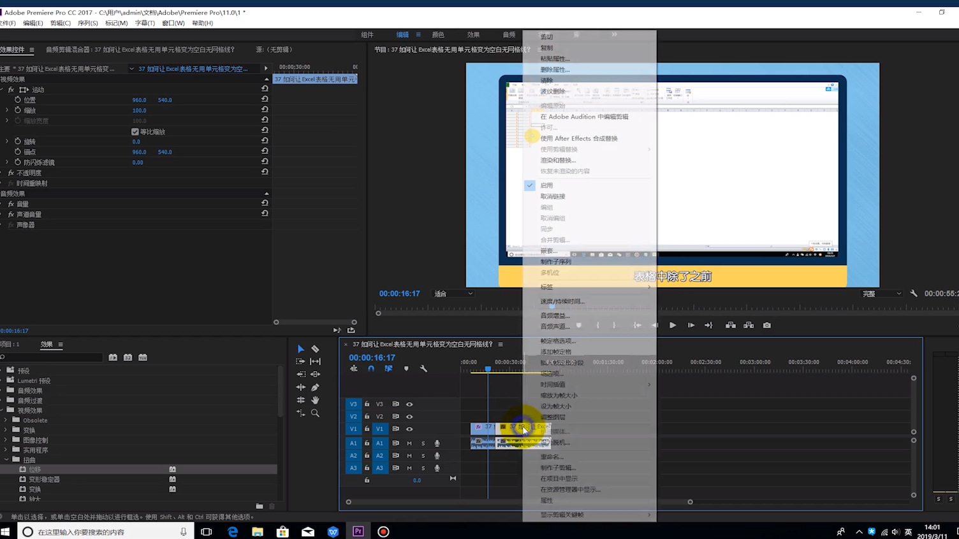Switch to the 颜色 workspace
Viewport: 959px width, 539px height.
pyautogui.click(x=438, y=34)
